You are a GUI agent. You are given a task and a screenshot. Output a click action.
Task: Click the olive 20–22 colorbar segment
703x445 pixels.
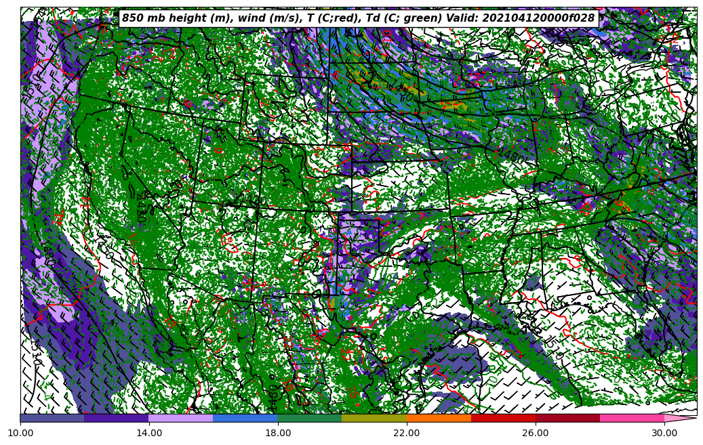[x=374, y=418]
